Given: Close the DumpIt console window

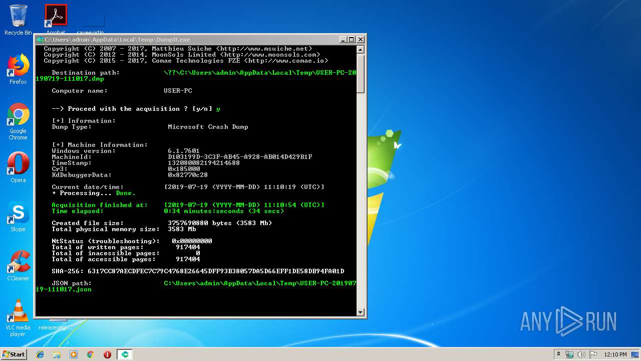Looking at the screenshot, I should (360, 40).
